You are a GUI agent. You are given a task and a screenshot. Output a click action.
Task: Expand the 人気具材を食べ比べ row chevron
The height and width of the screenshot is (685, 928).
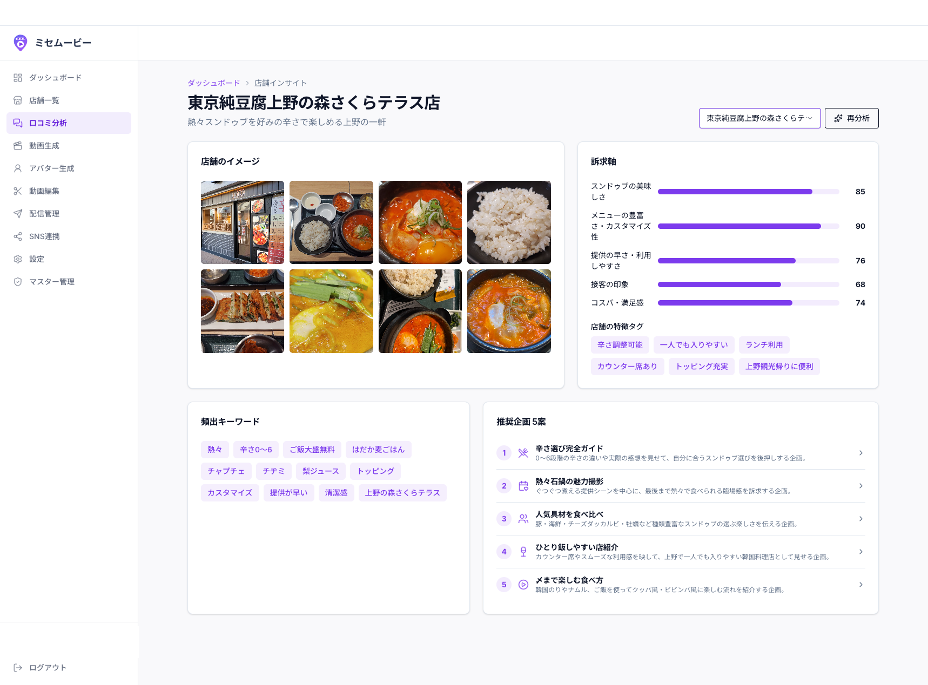861,519
